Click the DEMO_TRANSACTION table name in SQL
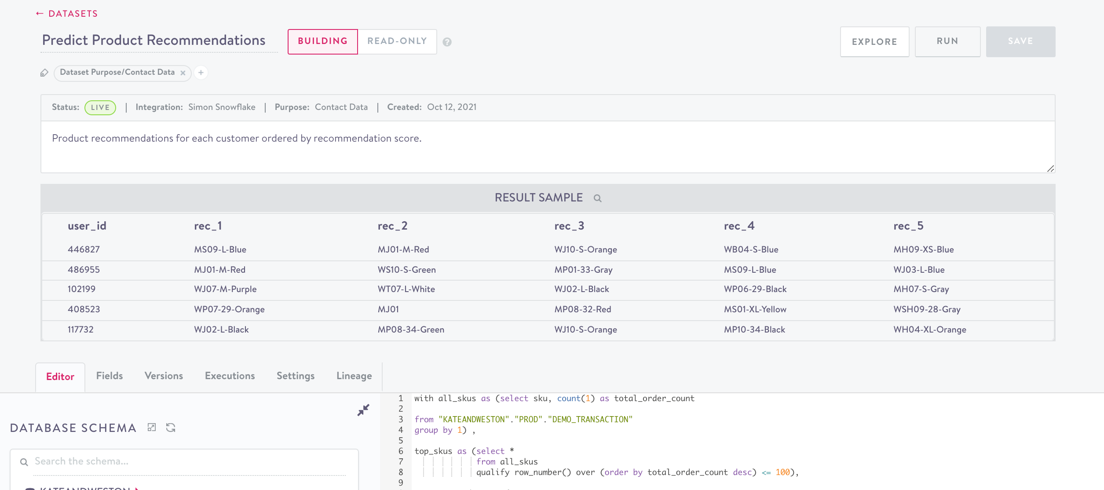 point(590,420)
